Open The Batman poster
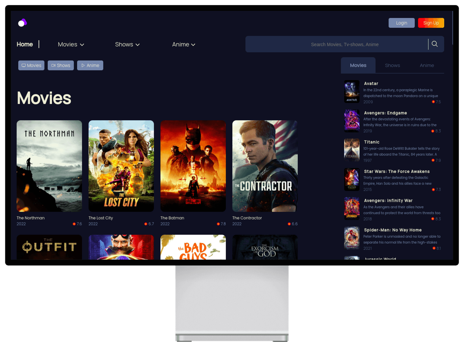The width and height of the screenshot is (464, 350). (x=193, y=166)
